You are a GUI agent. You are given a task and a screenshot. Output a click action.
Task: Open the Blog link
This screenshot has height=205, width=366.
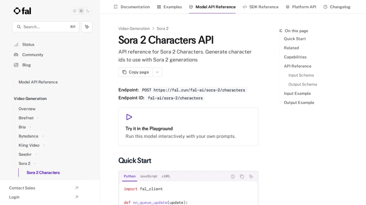pyautogui.click(x=27, y=65)
